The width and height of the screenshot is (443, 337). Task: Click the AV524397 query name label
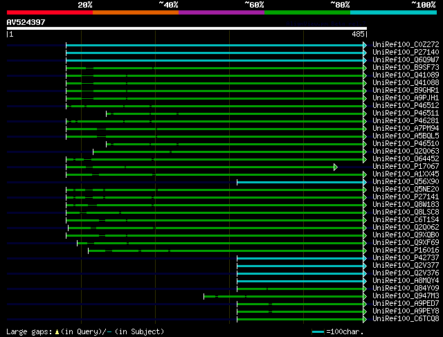[x=26, y=22]
